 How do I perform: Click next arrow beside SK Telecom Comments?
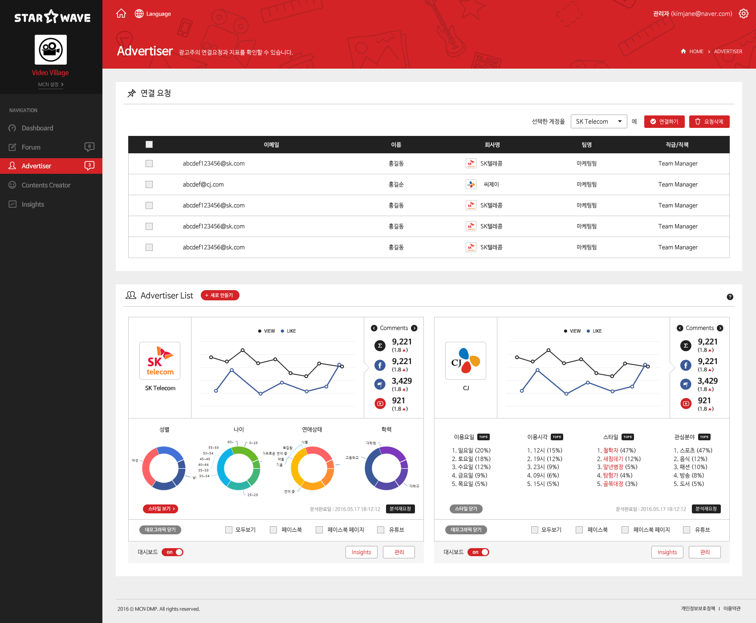(x=414, y=328)
